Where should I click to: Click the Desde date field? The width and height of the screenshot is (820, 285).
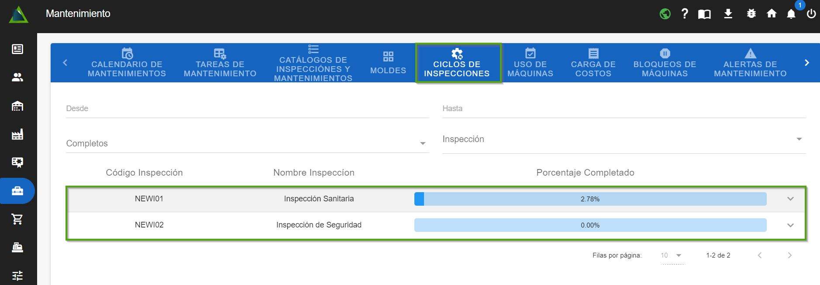[247, 109]
